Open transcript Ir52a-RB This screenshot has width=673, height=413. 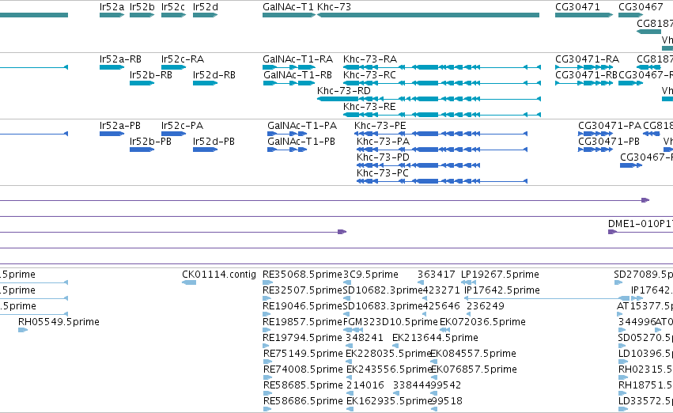tap(112, 67)
